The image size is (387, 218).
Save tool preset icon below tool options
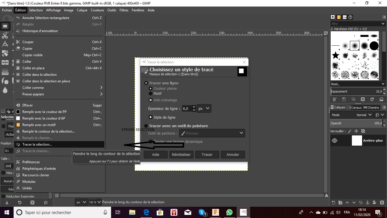click(7, 203)
